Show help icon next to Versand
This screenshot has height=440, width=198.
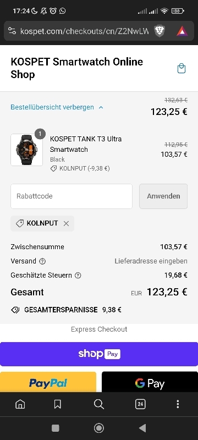[x=42, y=261]
